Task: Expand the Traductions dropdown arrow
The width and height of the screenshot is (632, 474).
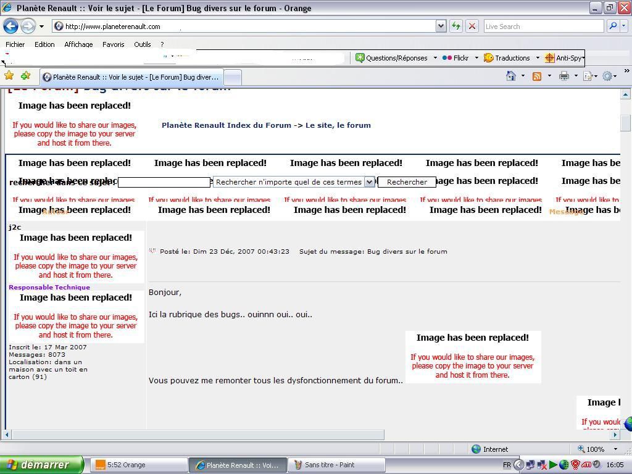Action: tap(538, 58)
